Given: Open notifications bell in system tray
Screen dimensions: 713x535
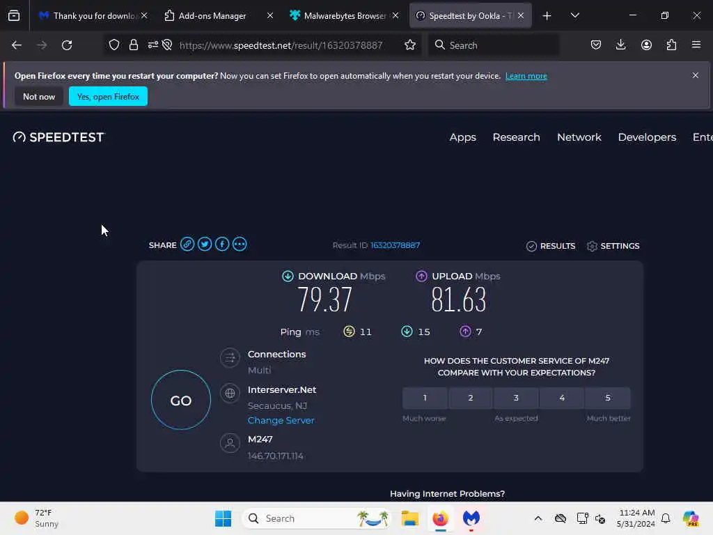Looking at the screenshot, I should (x=666, y=518).
